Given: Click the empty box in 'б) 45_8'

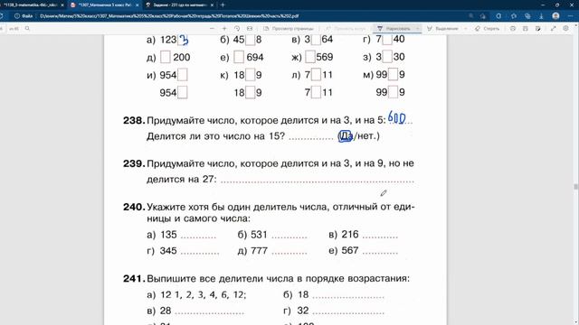Looking at the screenshot, I should 250,40.
